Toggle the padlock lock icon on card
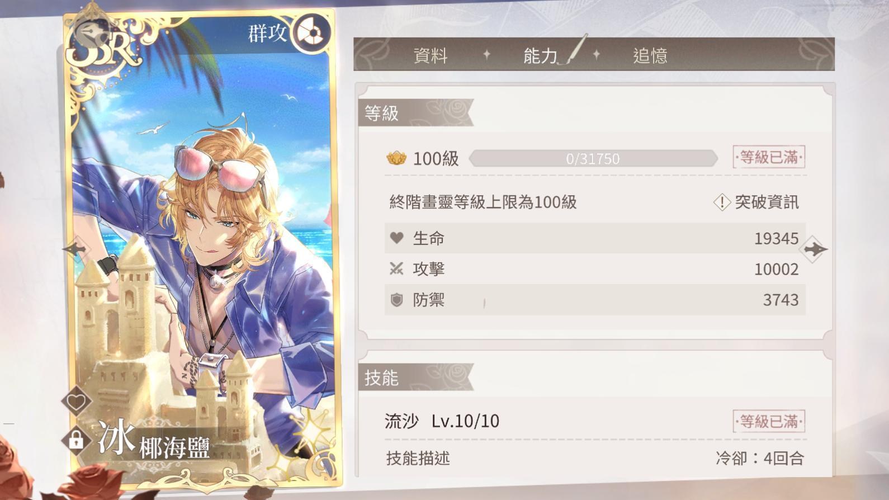 tap(76, 440)
